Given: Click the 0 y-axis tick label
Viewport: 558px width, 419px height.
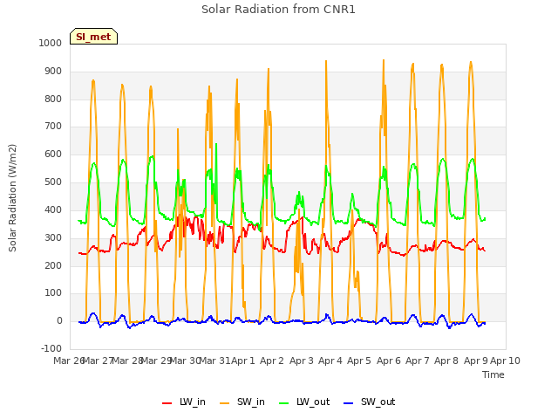Looking at the screenshot, I should pyautogui.click(x=59, y=321).
